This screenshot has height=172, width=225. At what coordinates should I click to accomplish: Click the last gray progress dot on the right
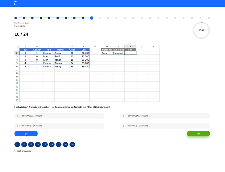(209, 18)
